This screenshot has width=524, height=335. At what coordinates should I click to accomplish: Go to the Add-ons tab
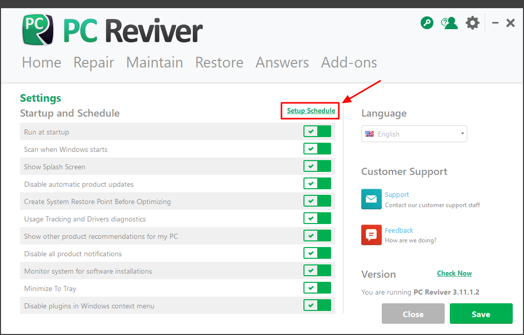click(349, 62)
